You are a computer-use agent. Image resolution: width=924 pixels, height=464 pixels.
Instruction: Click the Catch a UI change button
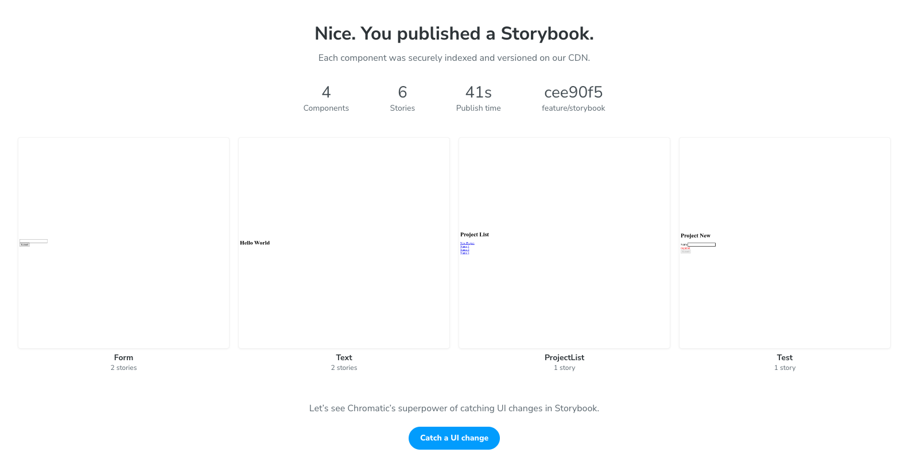pyautogui.click(x=454, y=438)
